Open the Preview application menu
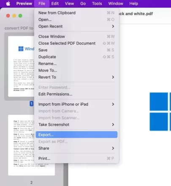 (x=24, y=3)
